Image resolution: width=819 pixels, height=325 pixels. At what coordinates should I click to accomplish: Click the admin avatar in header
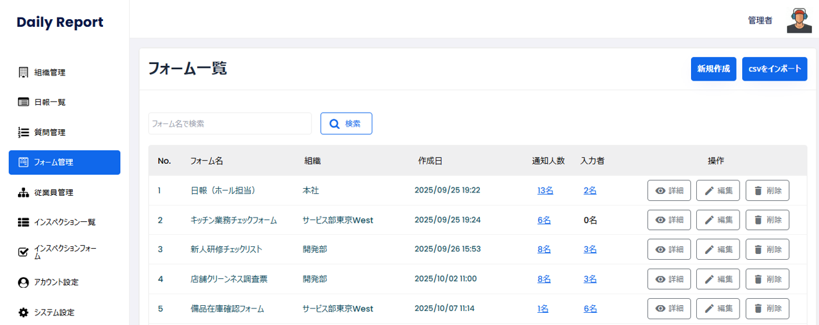[799, 20]
